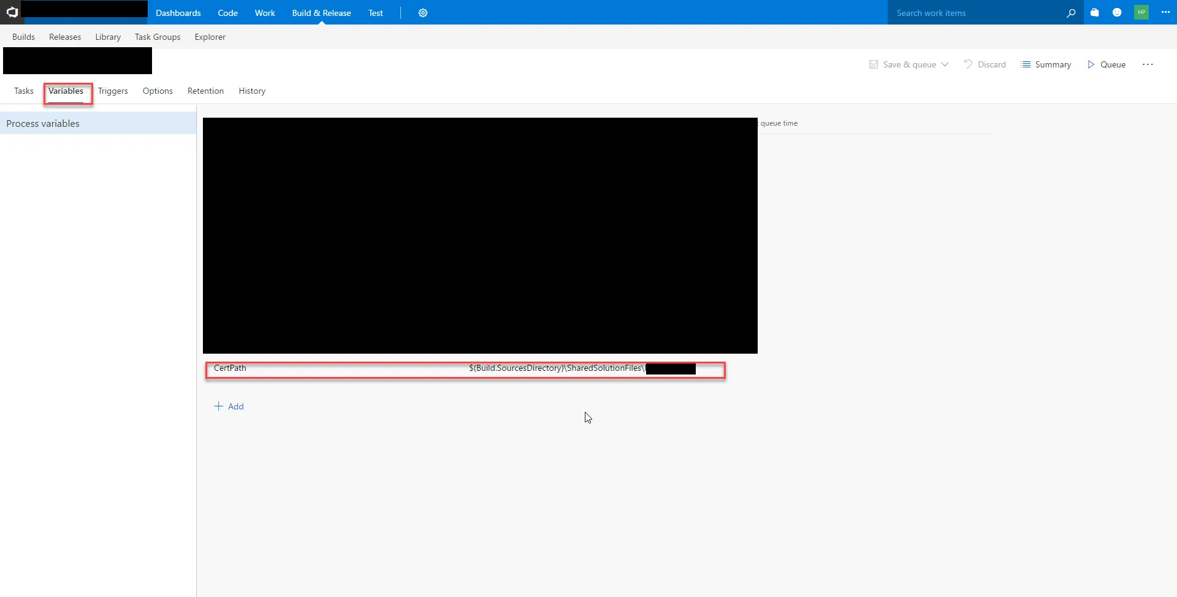This screenshot has height=597, width=1177.
Task: Open the Build & Release hub
Action: 321,13
